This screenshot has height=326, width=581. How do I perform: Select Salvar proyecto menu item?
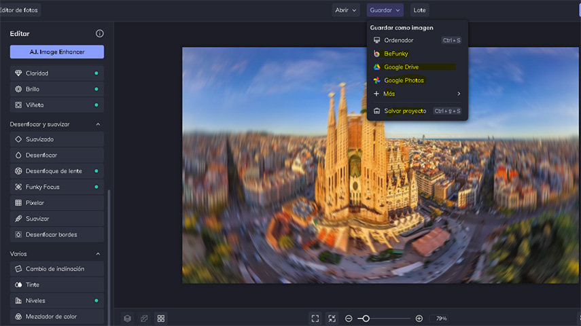[405, 111]
